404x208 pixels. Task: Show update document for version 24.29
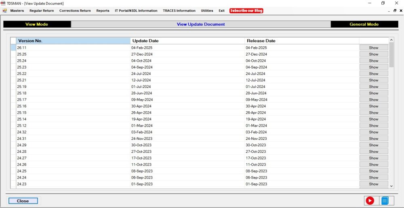[374, 145]
